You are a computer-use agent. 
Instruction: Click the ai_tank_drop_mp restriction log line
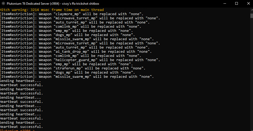pyautogui.click(x=76, y=52)
